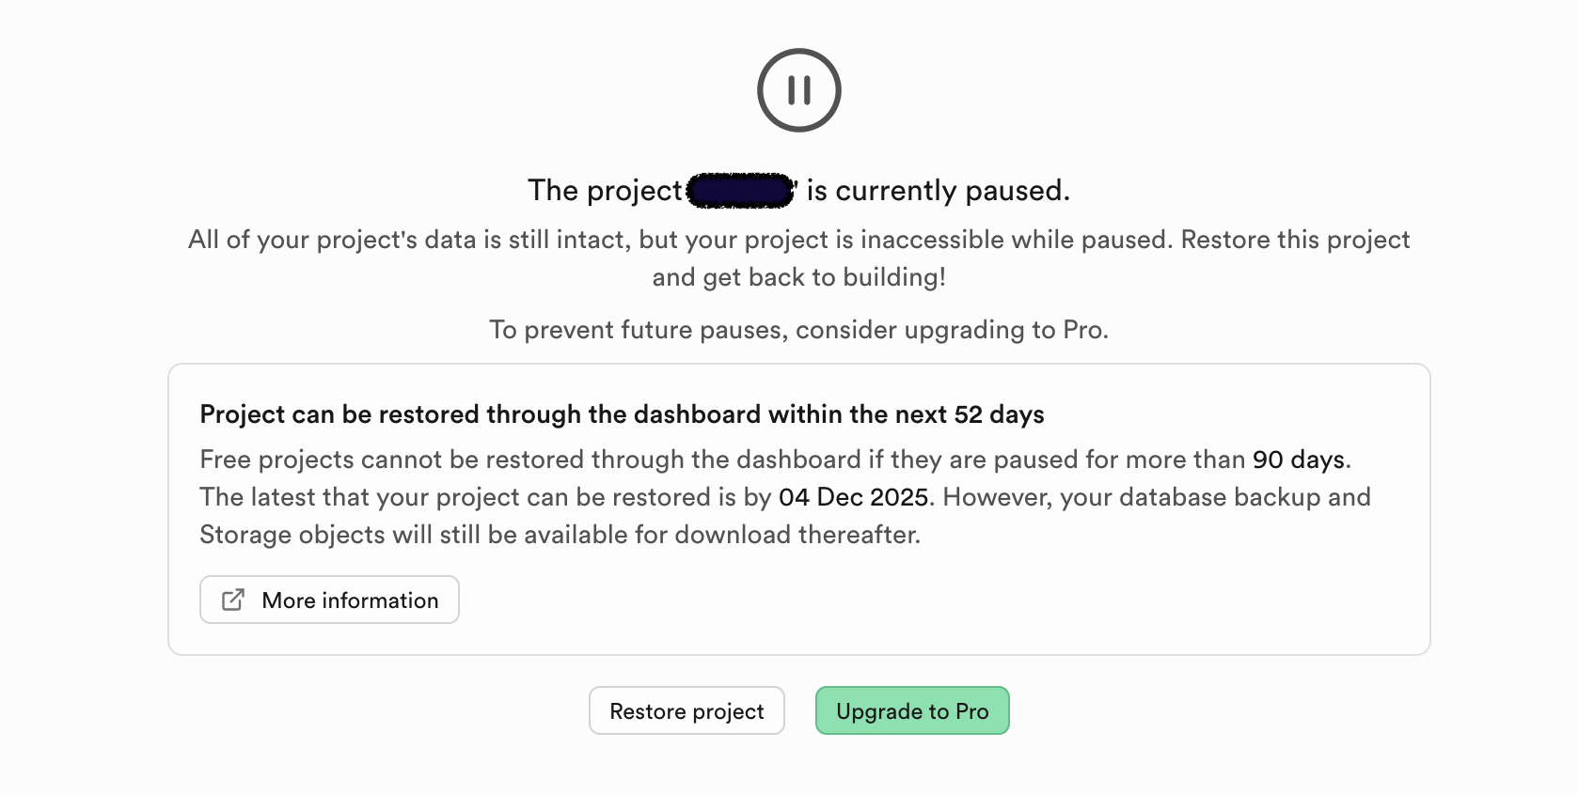Open the More information link
The height and width of the screenshot is (795, 1578).
pos(350,600)
